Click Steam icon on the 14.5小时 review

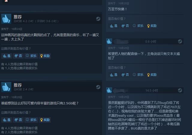pyautogui.click(x=180, y=90)
